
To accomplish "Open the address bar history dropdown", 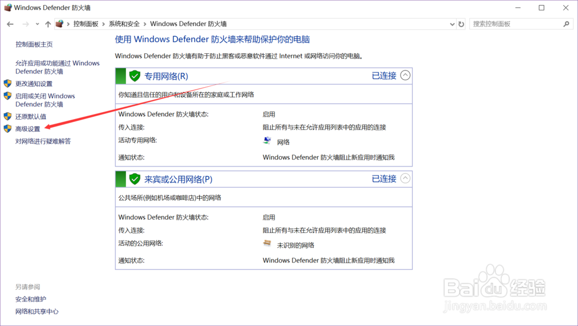I will point(453,24).
